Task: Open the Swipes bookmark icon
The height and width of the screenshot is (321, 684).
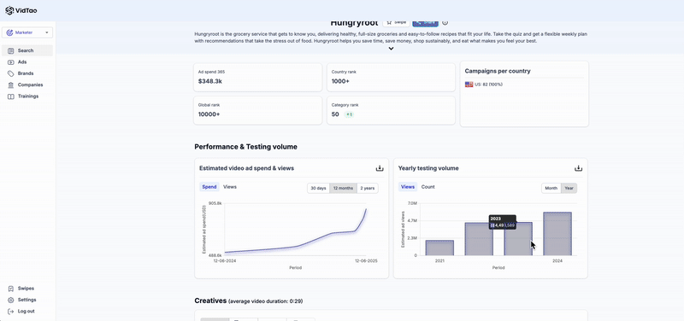Action: tap(11, 289)
